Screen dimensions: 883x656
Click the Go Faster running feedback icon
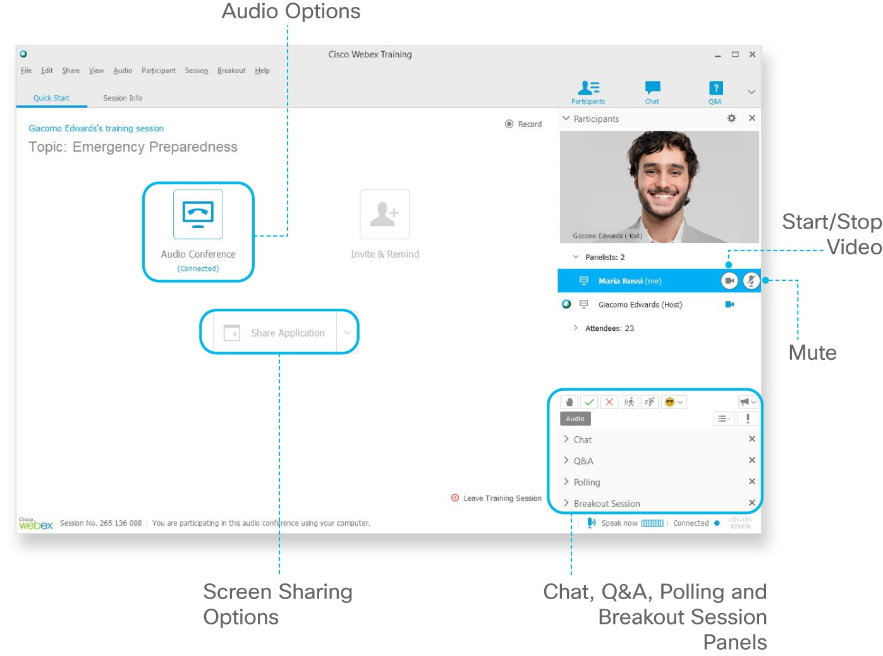650,402
